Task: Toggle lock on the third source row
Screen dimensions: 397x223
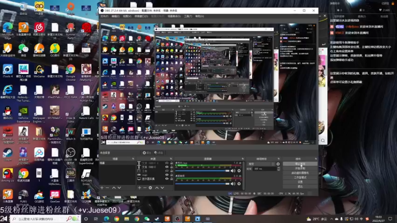Action: tap(171, 171)
